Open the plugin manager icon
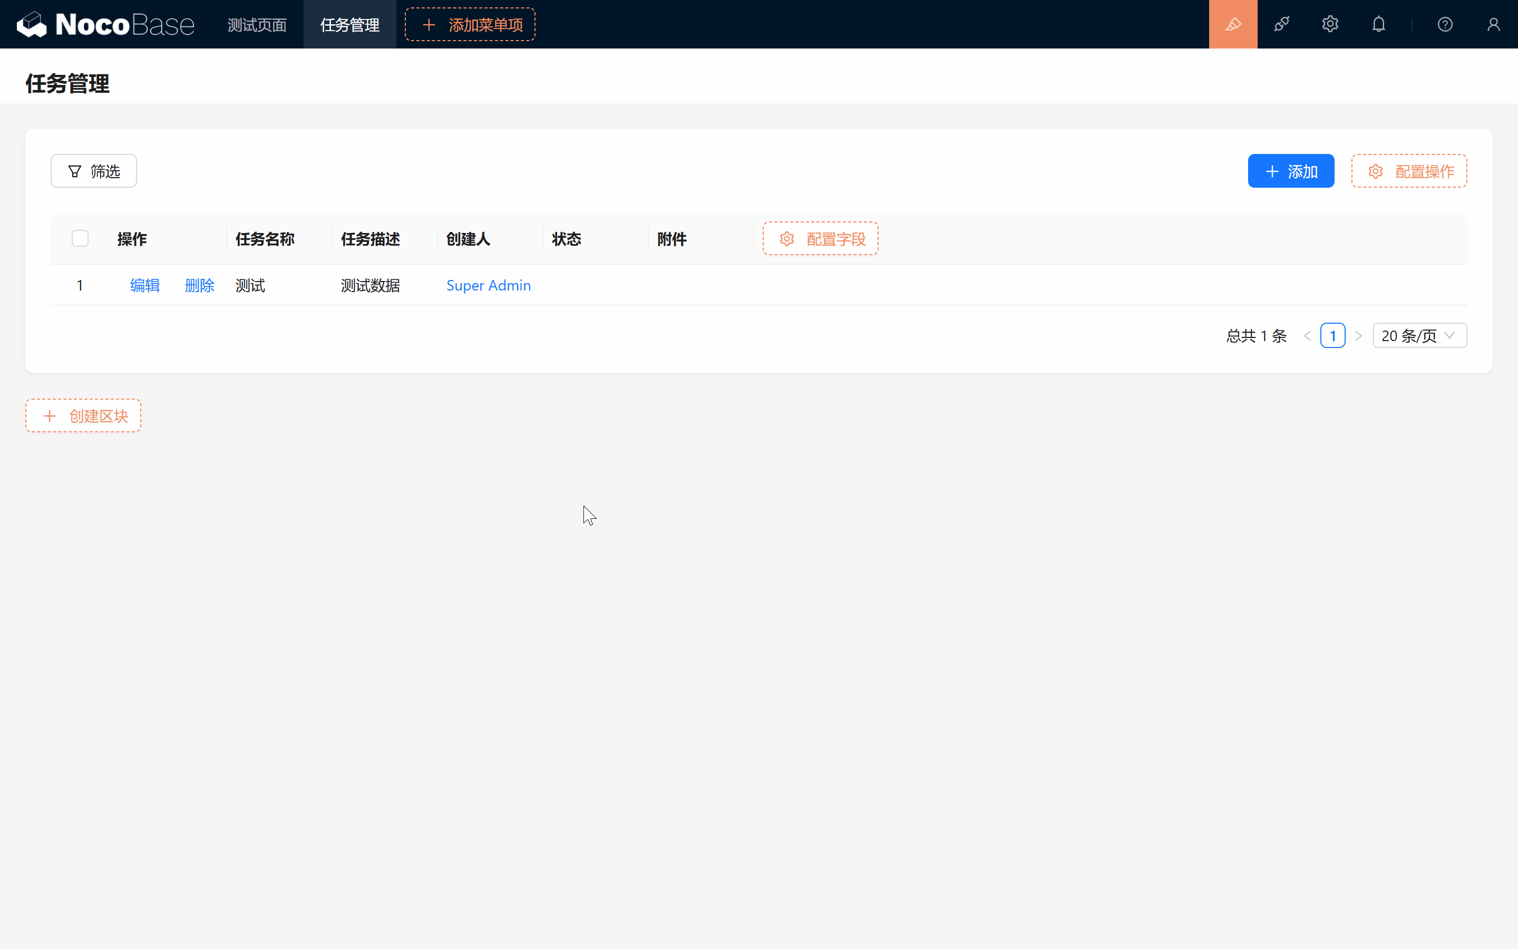The image size is (1518, 949). pyautogui.click(x=1282, y=24)
